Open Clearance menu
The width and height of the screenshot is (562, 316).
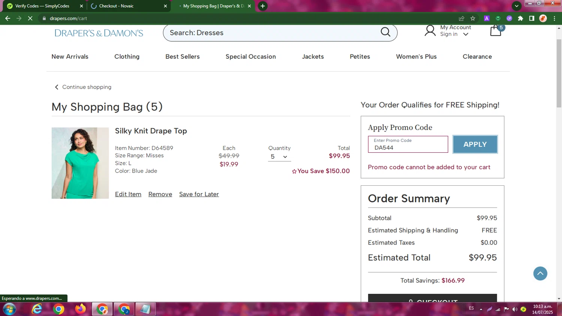click(477, 57)
